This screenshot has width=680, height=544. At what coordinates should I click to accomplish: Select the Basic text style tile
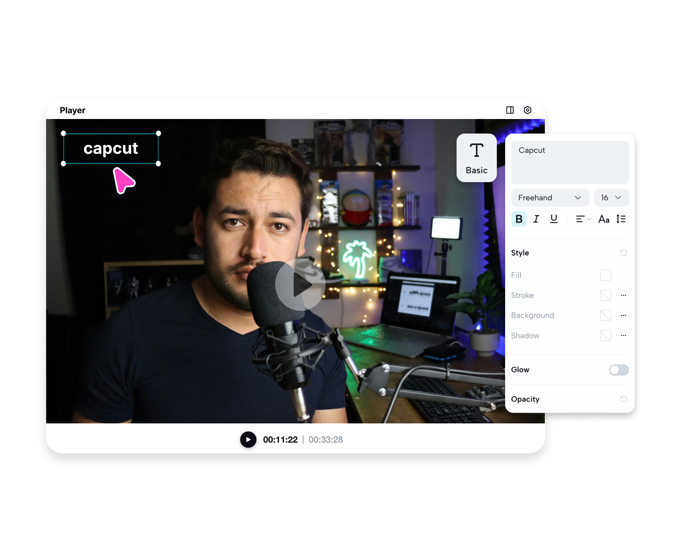pyautogui.click(x=476, y=158)
